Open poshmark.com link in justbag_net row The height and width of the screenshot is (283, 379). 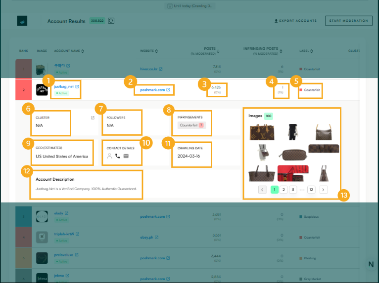pos(152,90)
